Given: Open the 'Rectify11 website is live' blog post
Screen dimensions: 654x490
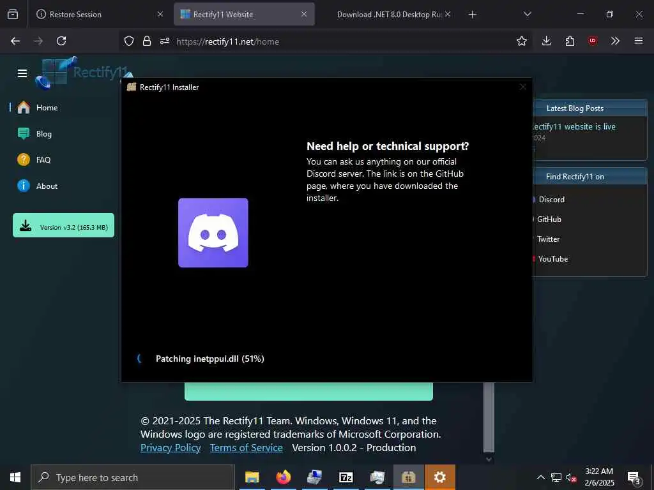Looking at the screenshot, I should [x=574, y=127].
